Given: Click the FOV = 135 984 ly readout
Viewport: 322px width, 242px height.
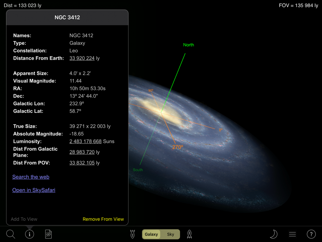Looking at the screenshot, I should [298, 5].
